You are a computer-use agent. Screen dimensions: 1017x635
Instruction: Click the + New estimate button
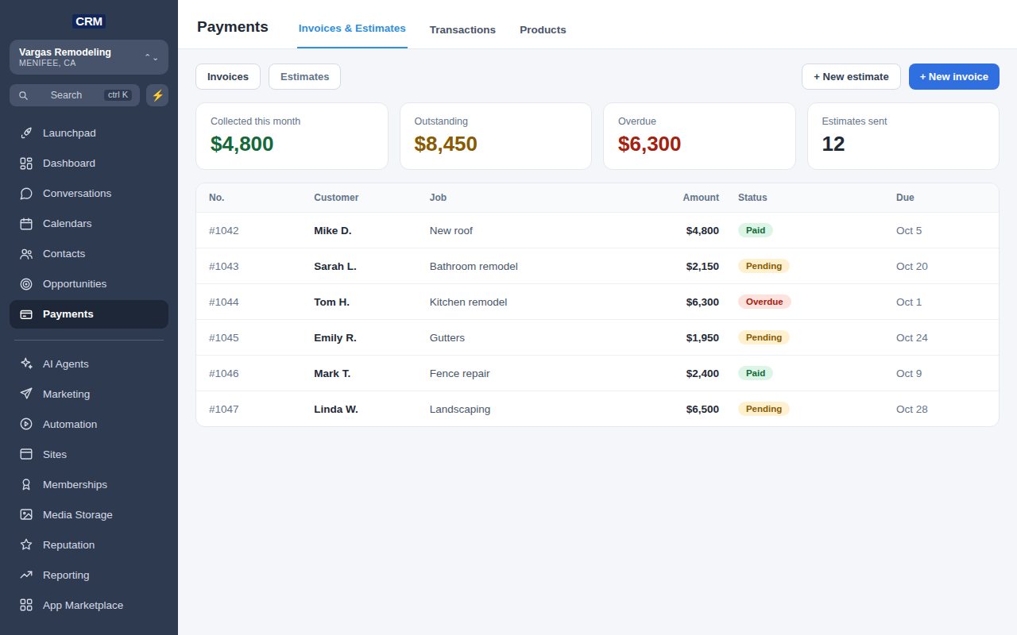point(851,77)
